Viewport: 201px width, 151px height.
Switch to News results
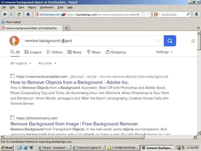click(x=75, y=52)
